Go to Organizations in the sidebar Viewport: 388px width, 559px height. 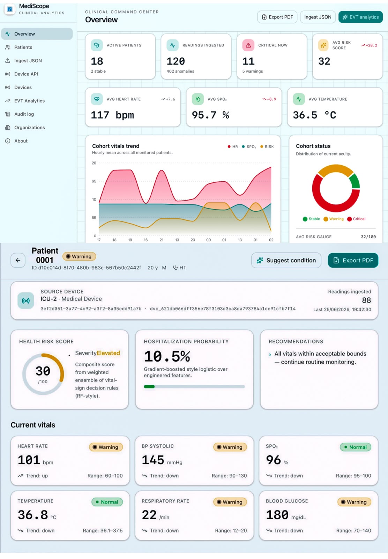[37, 128]
